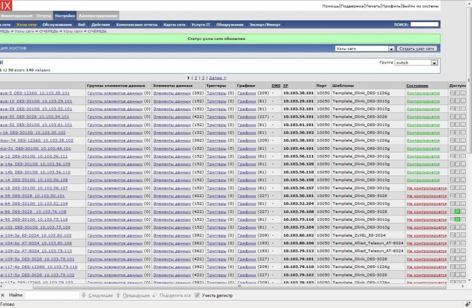The height and width of the screenshot is (308, 472).
Task: Expand the Группа dropdown showing switch
Action: click(x=434, y=63)
